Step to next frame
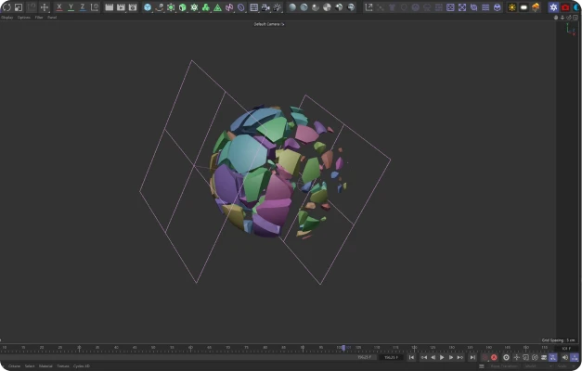The height and width of the screenshot is (371, 582). (x=451, y=357)
